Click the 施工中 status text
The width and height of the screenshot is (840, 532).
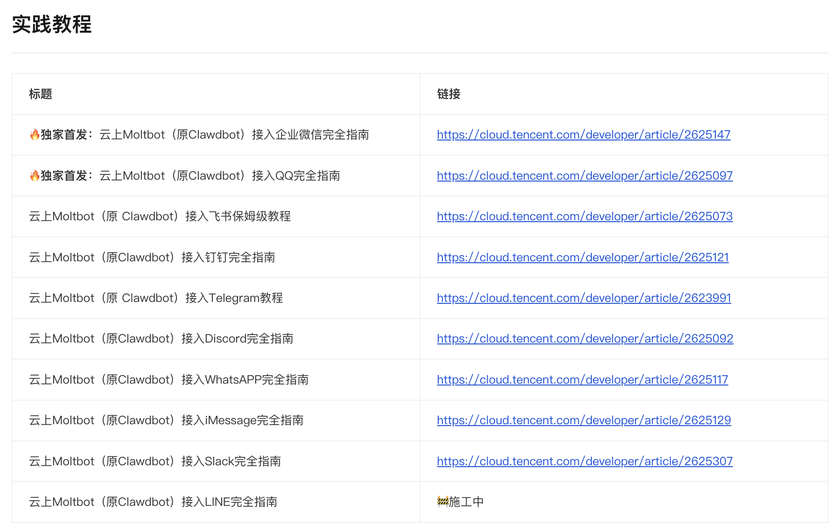[466, 502]
